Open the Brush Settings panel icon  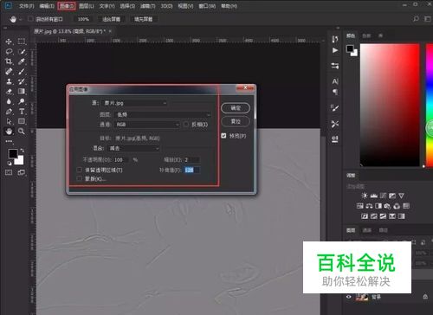click(x=335, y=108)
